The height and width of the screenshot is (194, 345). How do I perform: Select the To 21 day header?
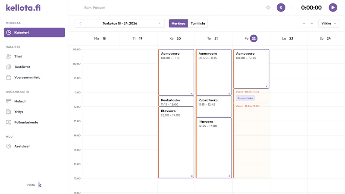[213, 38]
